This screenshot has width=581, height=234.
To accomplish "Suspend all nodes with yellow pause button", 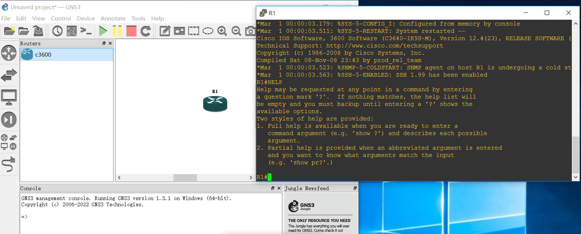I will tap(117, 31).
